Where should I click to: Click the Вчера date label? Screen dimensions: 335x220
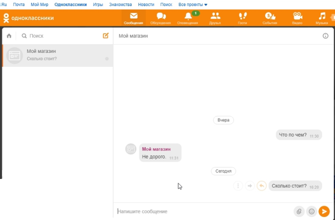click(223, 120)
